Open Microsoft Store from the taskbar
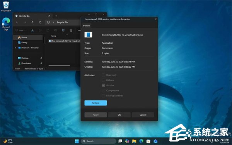The image size is (232, 145). [x=148, y=141]
